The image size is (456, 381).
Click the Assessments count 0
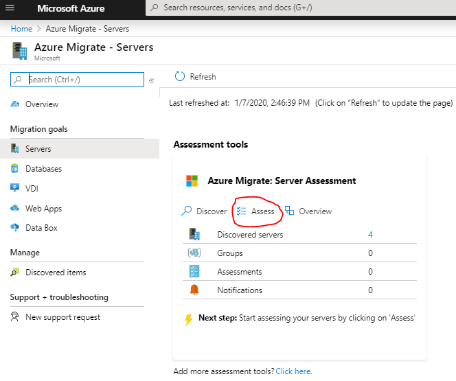pyautogui.click(x=370, y=272)
